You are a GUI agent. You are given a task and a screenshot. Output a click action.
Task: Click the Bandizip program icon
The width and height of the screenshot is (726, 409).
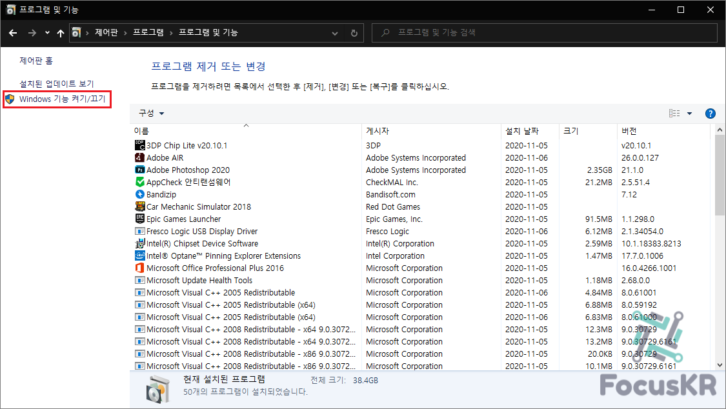point(140,194)
